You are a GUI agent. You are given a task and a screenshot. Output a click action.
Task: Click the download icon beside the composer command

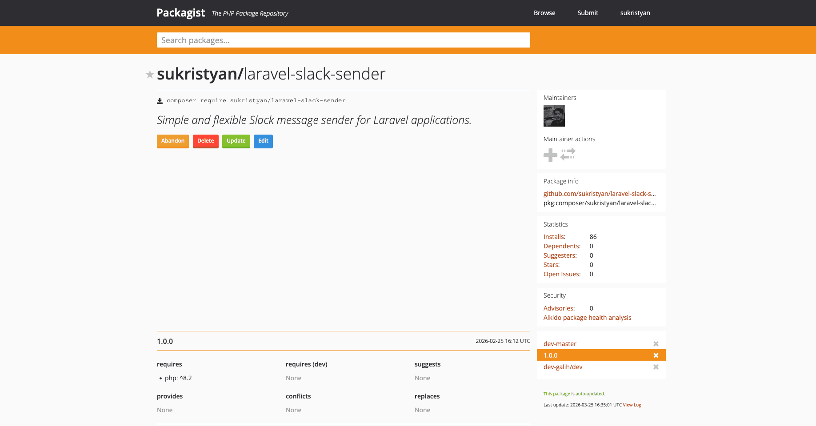(160, 101)
